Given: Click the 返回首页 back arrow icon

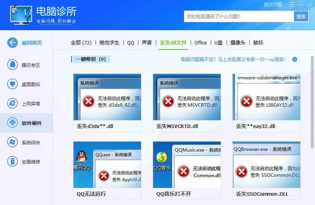Looking at the screenshot, I should coord(12,43).
